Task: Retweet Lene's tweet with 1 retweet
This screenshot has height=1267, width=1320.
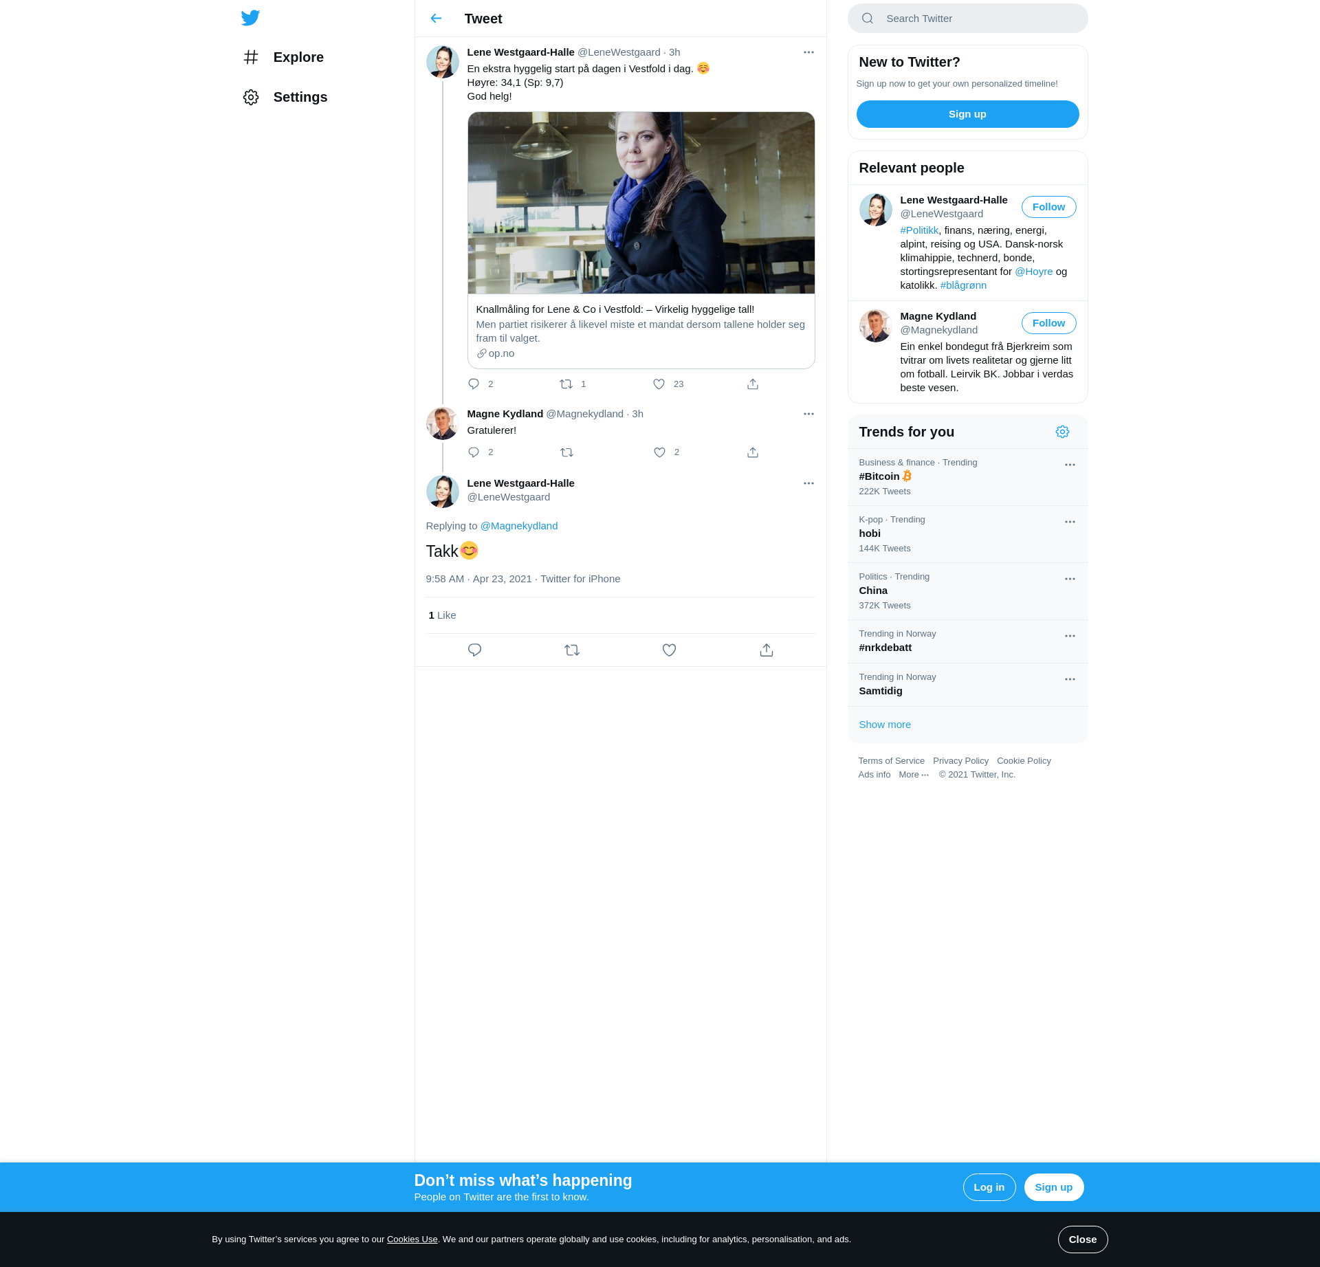Action: point(566,384)
